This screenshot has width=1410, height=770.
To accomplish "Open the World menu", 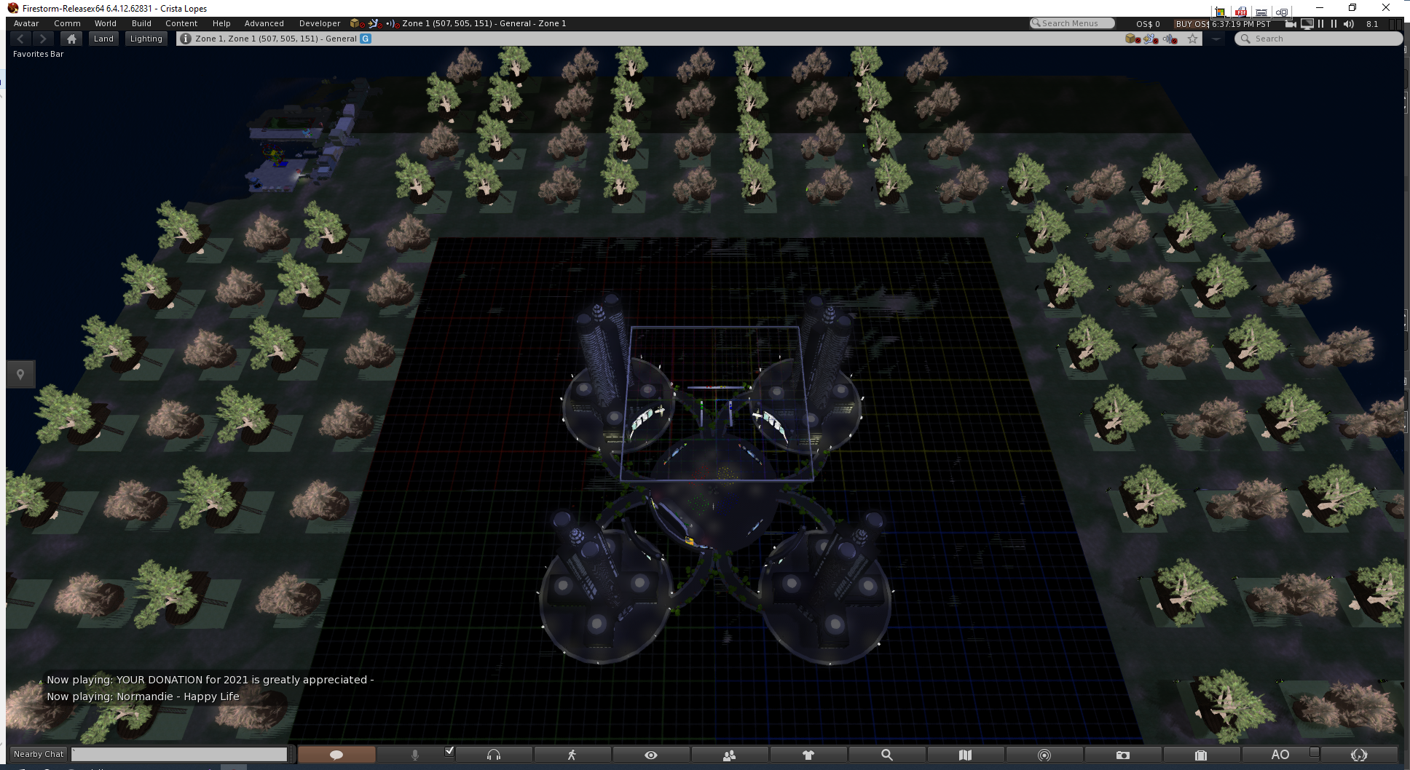I will 106,23.
